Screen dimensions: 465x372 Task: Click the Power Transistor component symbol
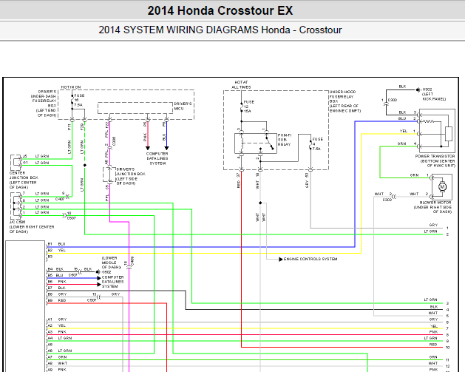click(x=437, y=131)
